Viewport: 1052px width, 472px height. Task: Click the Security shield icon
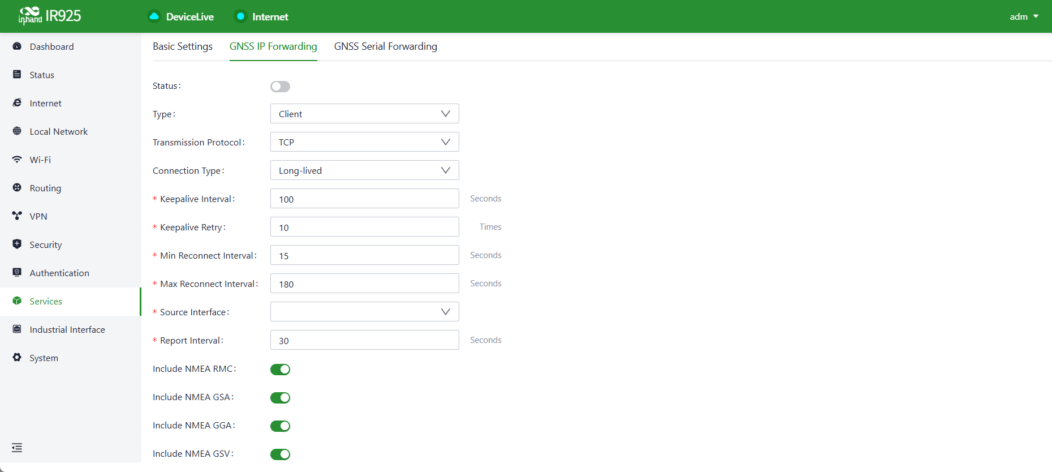point(17,244)
